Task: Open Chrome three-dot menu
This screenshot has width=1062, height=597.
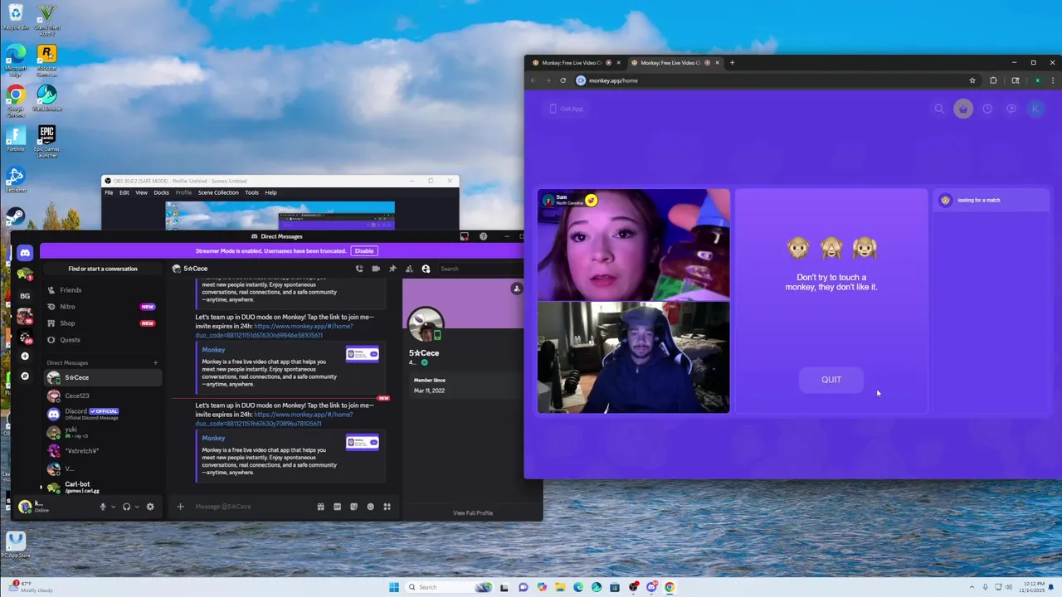Action: pos(1052,80)
